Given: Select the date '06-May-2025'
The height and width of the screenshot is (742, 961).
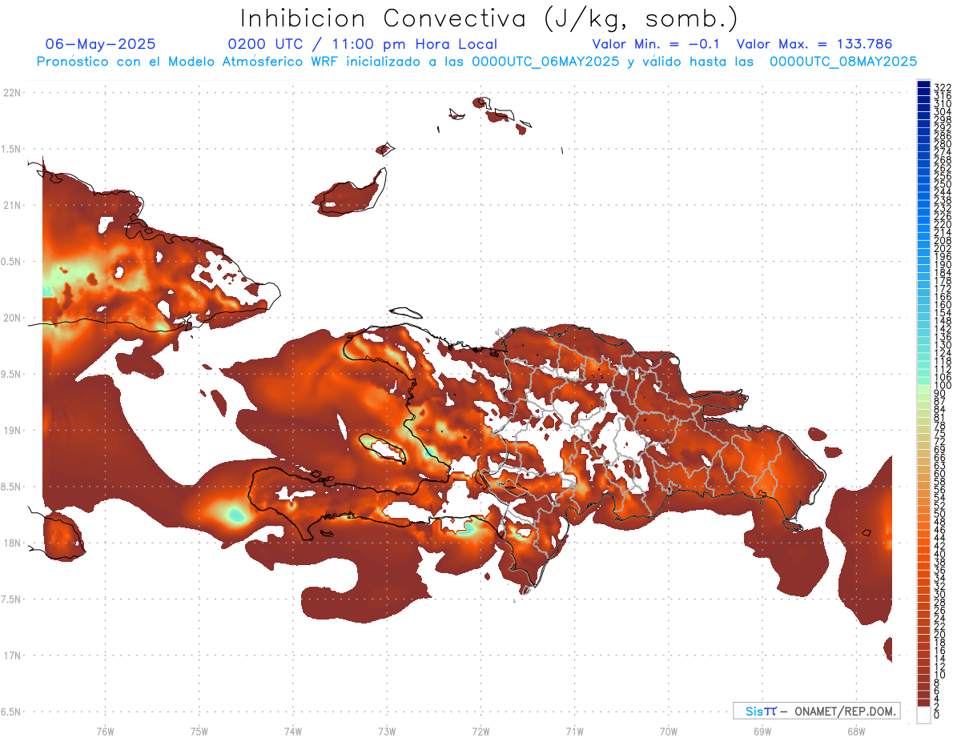Looking at the screenshot, I should pyautogui.click(x=101, y=44).
